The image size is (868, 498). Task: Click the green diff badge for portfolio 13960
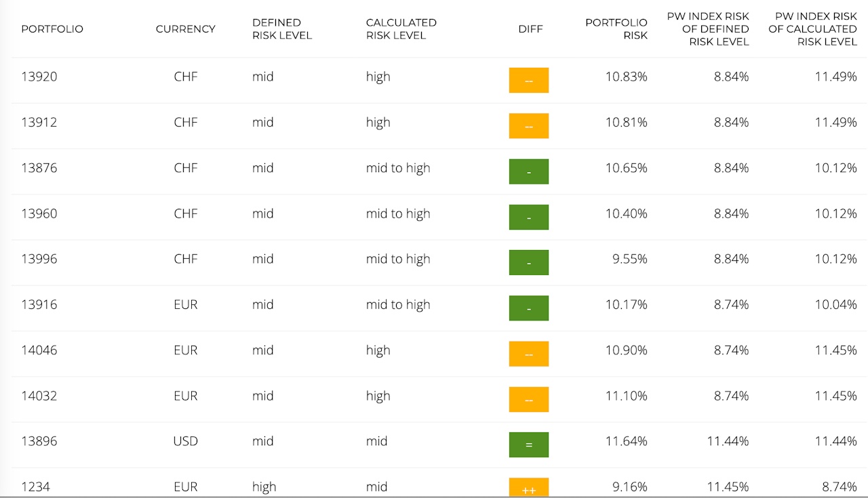pyautogui.click(x=528, y=217)
